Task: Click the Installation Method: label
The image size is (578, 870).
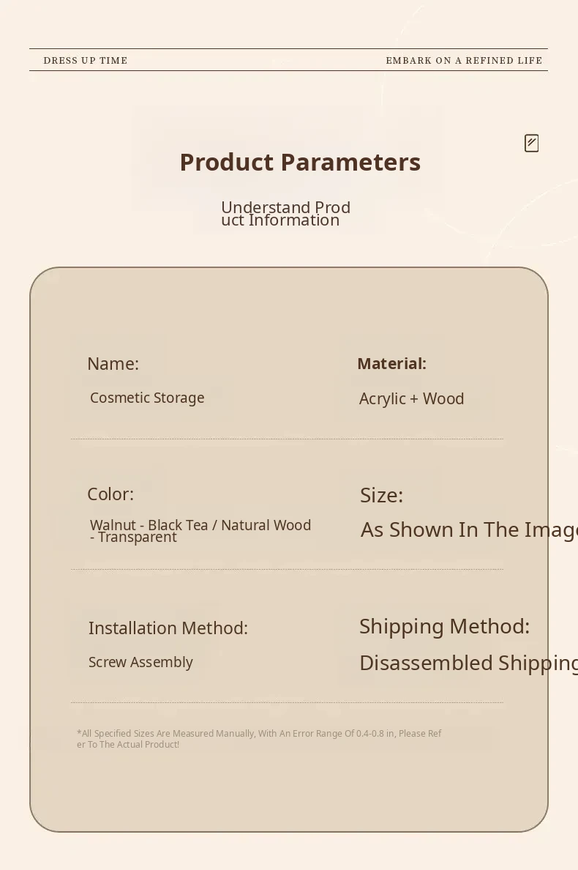Action: point(168,628)
